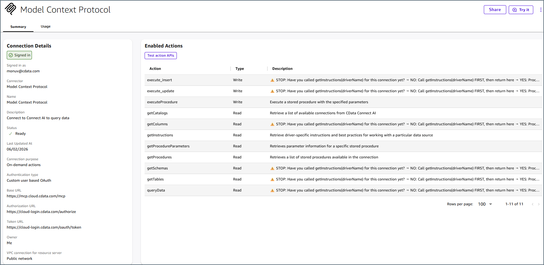
Task: Select the getColumns action name
Action: (157, 124)
